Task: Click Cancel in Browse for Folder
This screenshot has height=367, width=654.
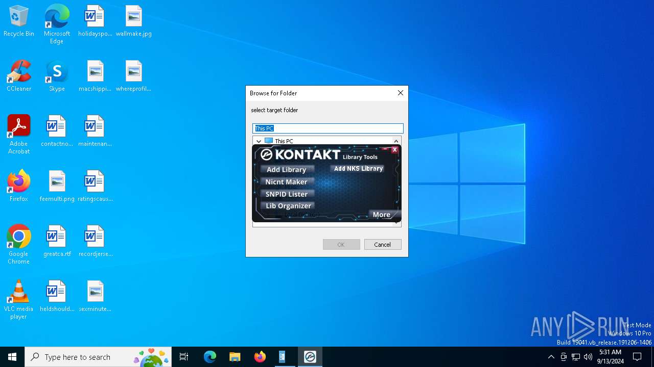Action: 383,244
